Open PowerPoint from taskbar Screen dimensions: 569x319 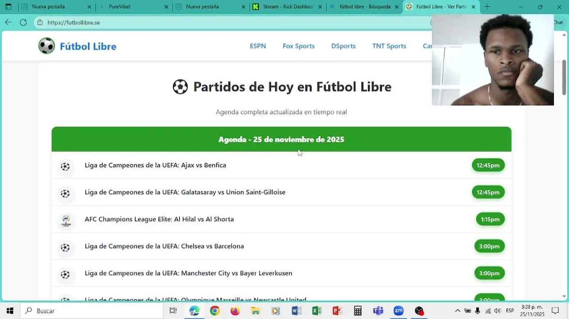337,311
